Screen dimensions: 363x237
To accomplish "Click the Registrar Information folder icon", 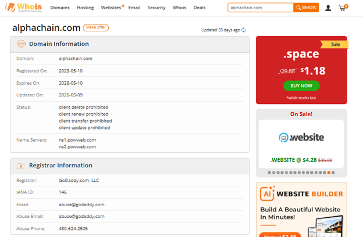I will 21,166.
